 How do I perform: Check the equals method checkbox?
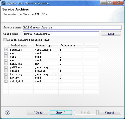(6, 71)
